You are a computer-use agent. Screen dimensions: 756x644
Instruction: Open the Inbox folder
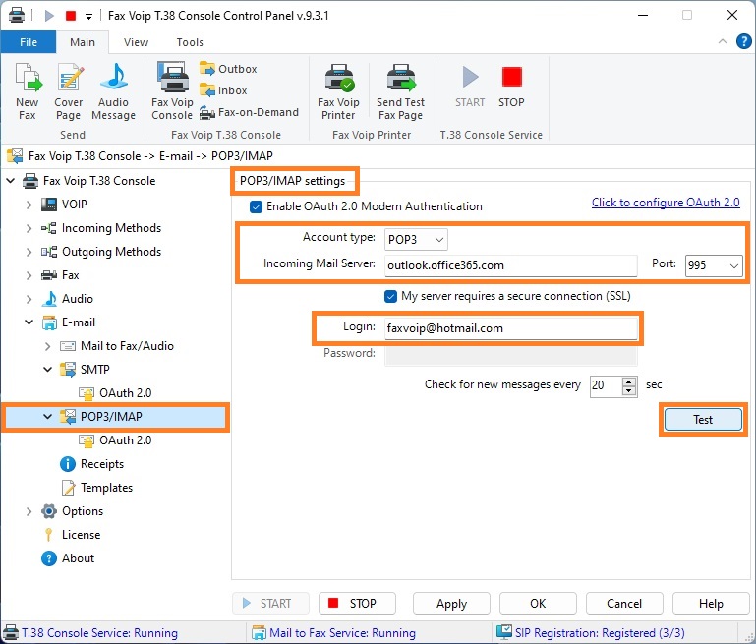coord(223,90)
